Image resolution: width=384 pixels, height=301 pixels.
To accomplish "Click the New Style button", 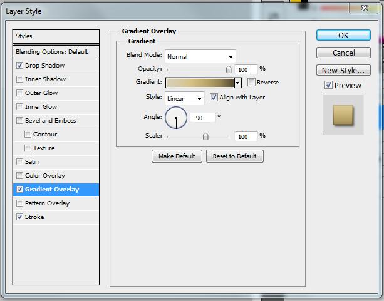I will (343, 71).
